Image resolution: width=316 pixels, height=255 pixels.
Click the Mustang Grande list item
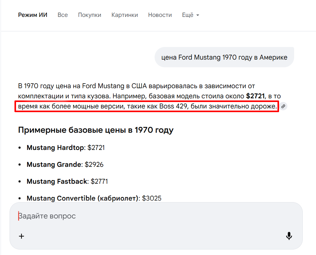click(x=65, y=165)
